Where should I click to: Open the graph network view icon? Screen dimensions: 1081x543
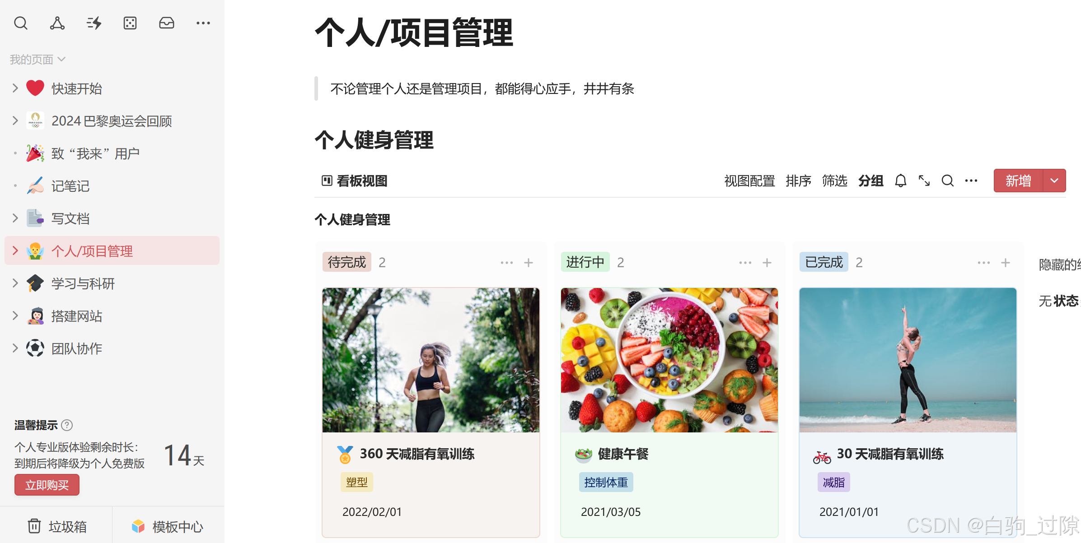(x=57, y=23)
